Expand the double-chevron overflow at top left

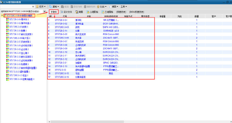pyautogui.click(x=33, y=7)
